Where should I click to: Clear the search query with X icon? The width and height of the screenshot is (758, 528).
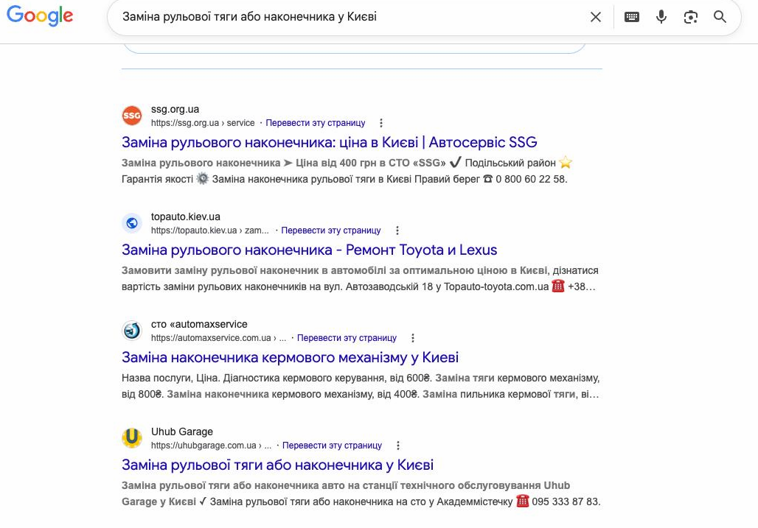(x=596, y=17)
